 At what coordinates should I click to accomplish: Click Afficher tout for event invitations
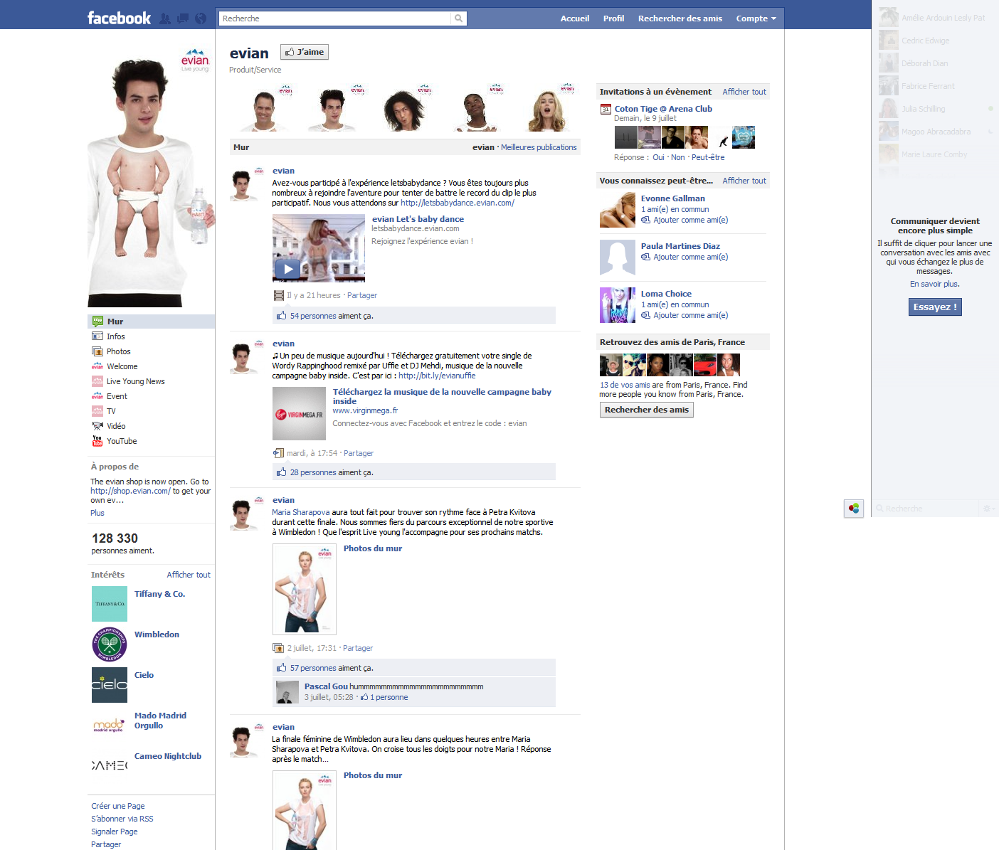pyautogui.click(x=744, y=92)
